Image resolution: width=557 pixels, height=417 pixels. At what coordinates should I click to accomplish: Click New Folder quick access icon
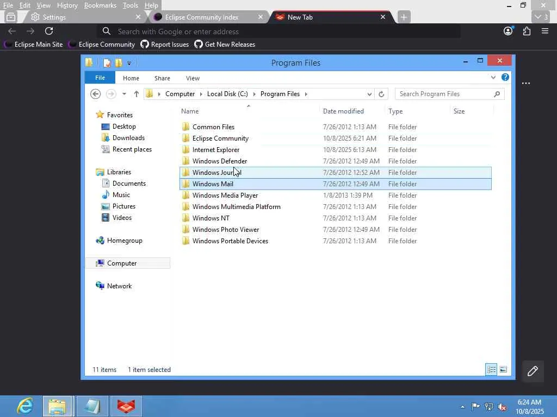[x=119, y=63]
